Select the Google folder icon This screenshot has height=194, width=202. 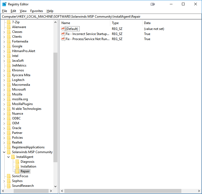(9, 46)
